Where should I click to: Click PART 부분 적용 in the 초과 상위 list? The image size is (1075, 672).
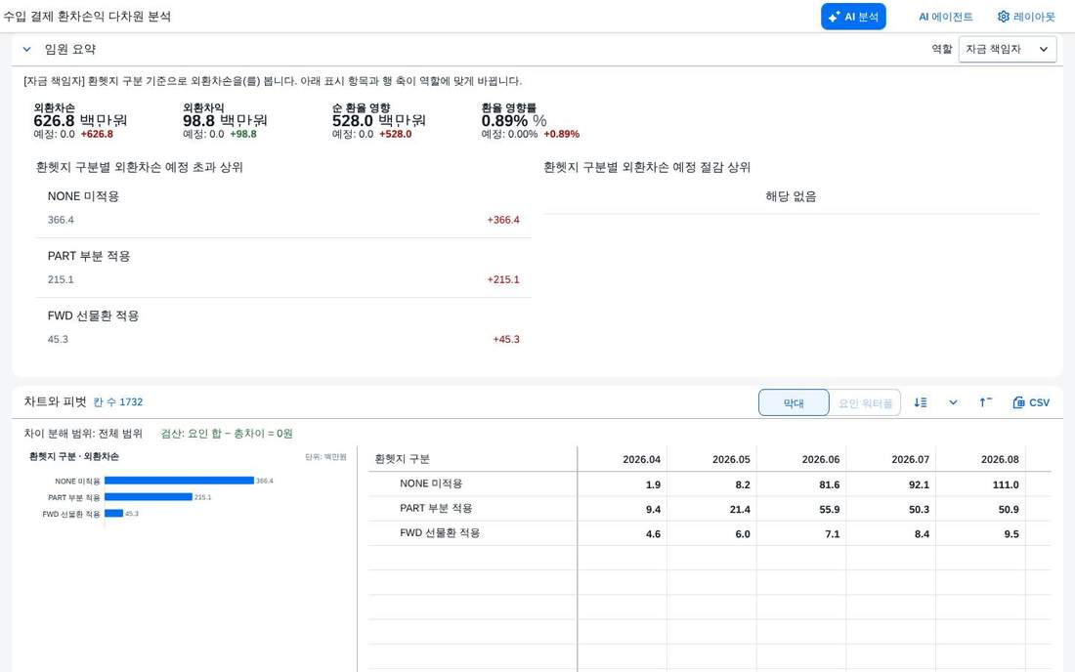(88, 256)
